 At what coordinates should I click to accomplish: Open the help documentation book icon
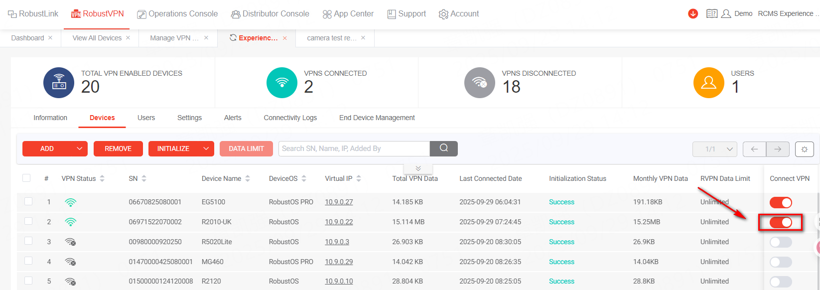click(x=712, y=14)
